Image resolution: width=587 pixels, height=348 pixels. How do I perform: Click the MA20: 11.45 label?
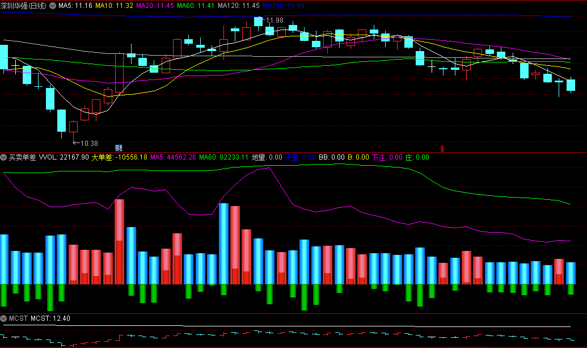coord(155,6)
